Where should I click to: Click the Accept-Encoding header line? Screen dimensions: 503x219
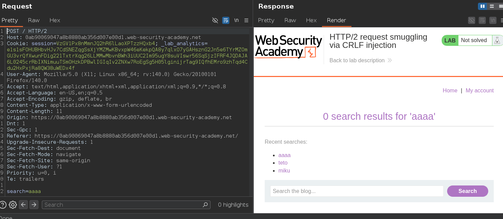pos(59,99)
